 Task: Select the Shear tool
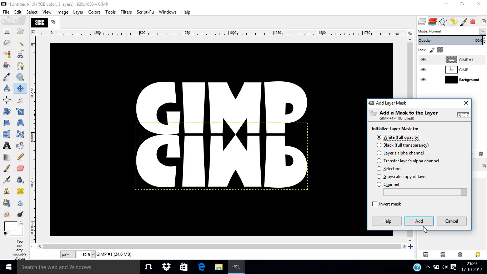pyautogui.click(x=7, y=123)
